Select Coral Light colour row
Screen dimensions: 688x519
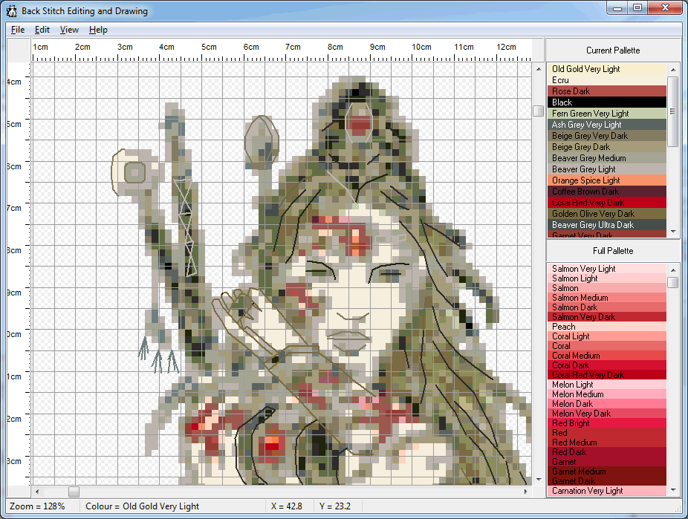pos(607,336)
